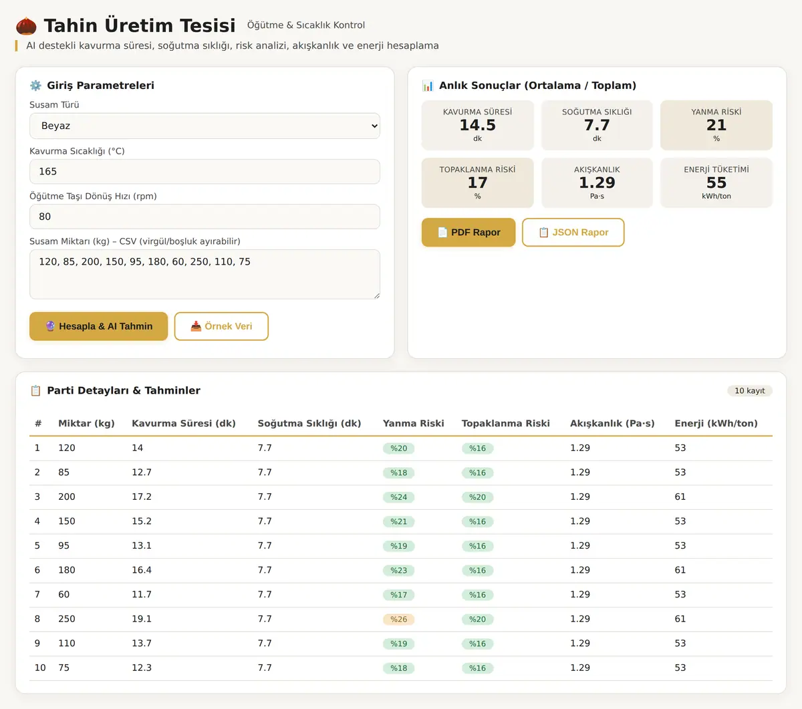Click the 10 kayıt badge
802x709 pixels.
point(750,391)
